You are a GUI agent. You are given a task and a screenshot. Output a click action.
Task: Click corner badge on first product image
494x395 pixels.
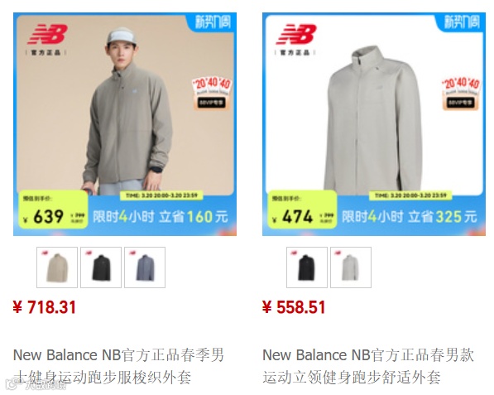(x=211, y=22)
